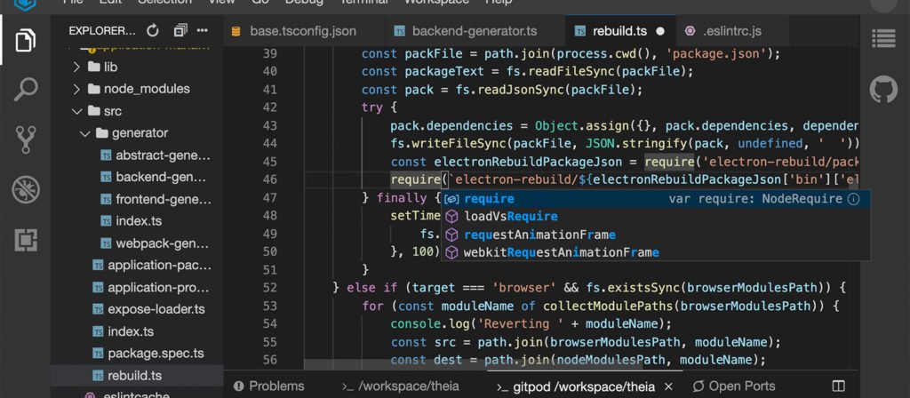
Task: Switch to base.tsconfig.json tab
Action: (x=304, y=31)
